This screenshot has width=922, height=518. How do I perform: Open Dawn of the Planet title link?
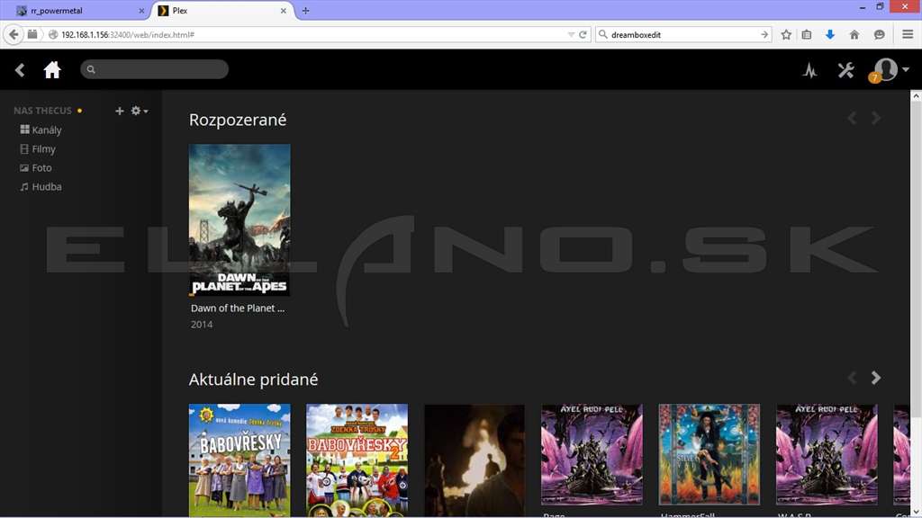(x=238, y=308)
